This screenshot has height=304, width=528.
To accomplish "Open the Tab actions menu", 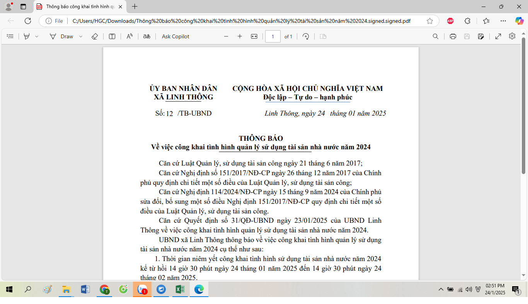I will coord(23,7).
